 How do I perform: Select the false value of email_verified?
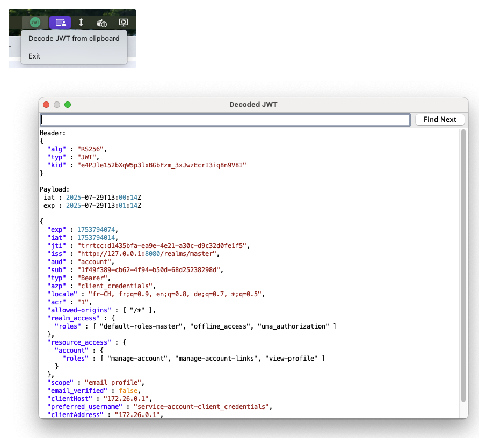(x=128, y=390)
